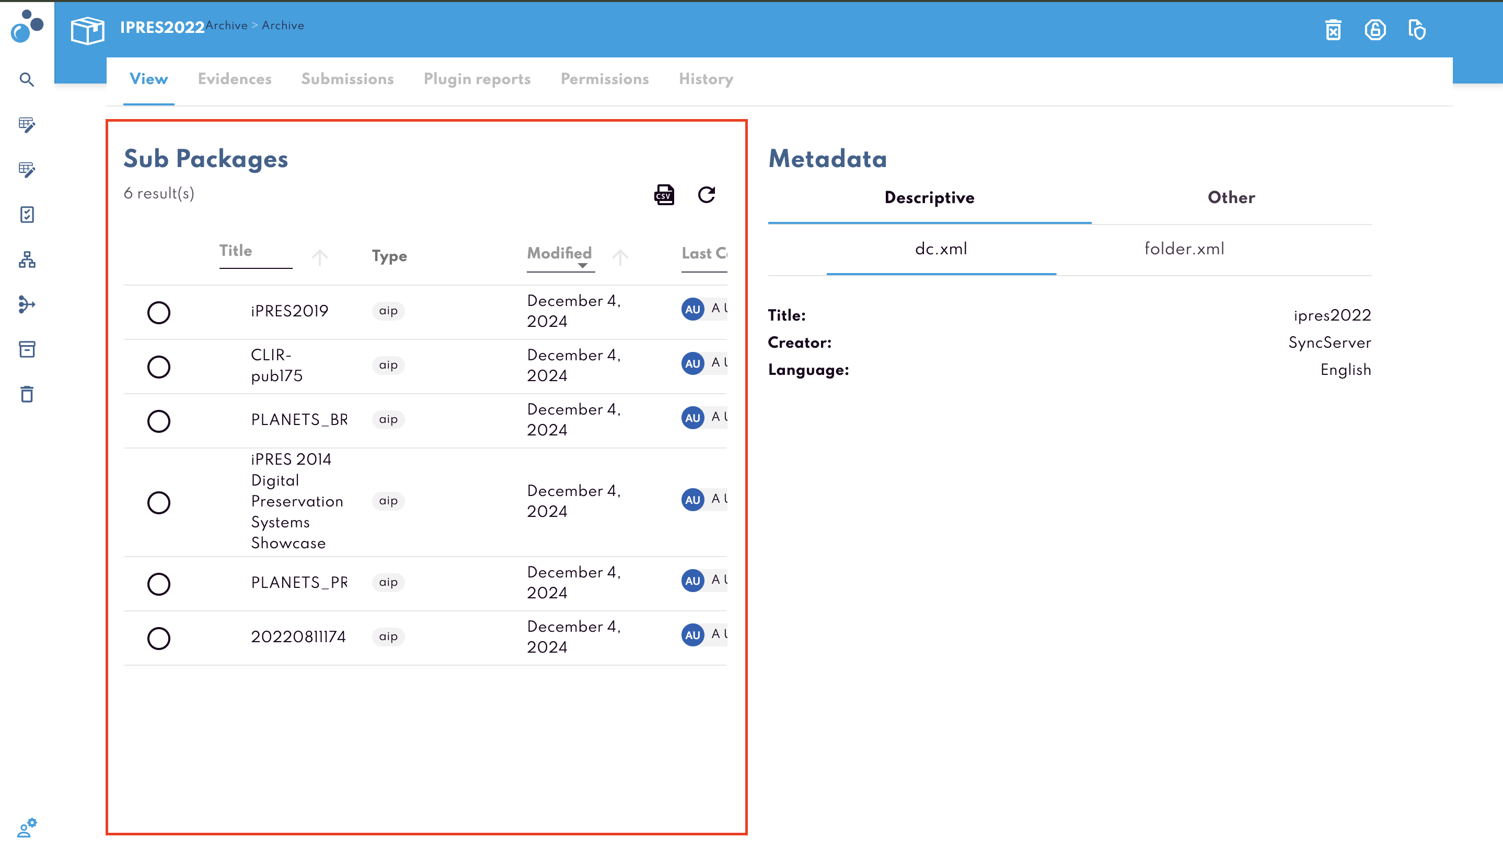Switch to the Permissions tab
The height and width of the screenshot is (850, 1503).
point(605,79)
